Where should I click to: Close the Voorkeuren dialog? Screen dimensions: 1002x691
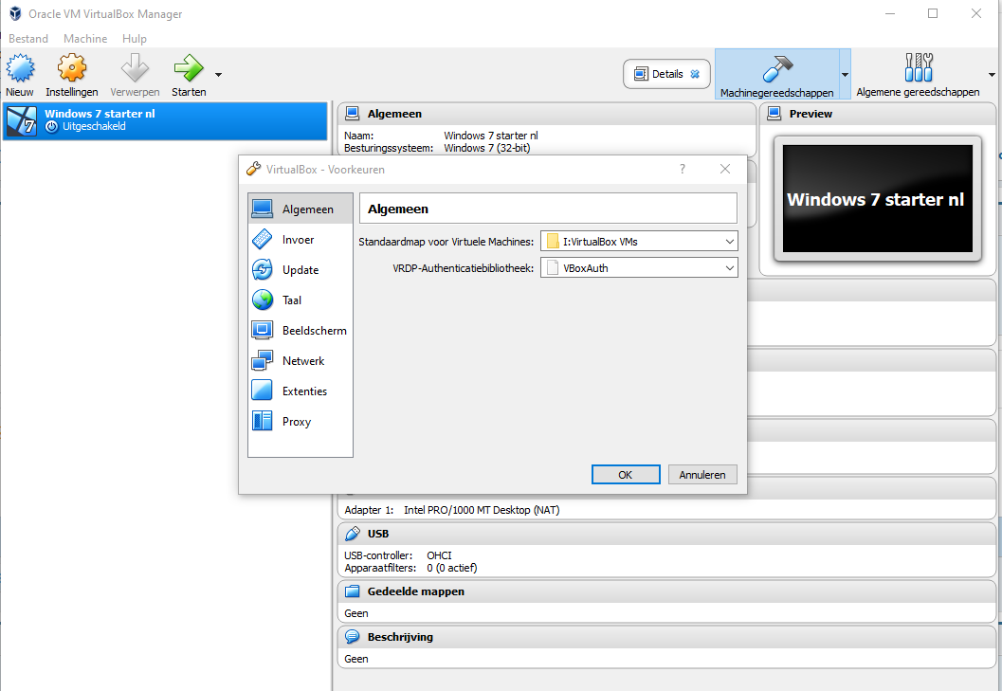click(x=724, y=169)
